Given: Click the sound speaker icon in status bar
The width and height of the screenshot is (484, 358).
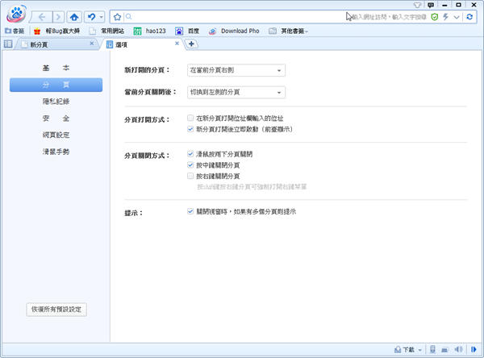Looking at the screenshot, I should click(459, 350).
